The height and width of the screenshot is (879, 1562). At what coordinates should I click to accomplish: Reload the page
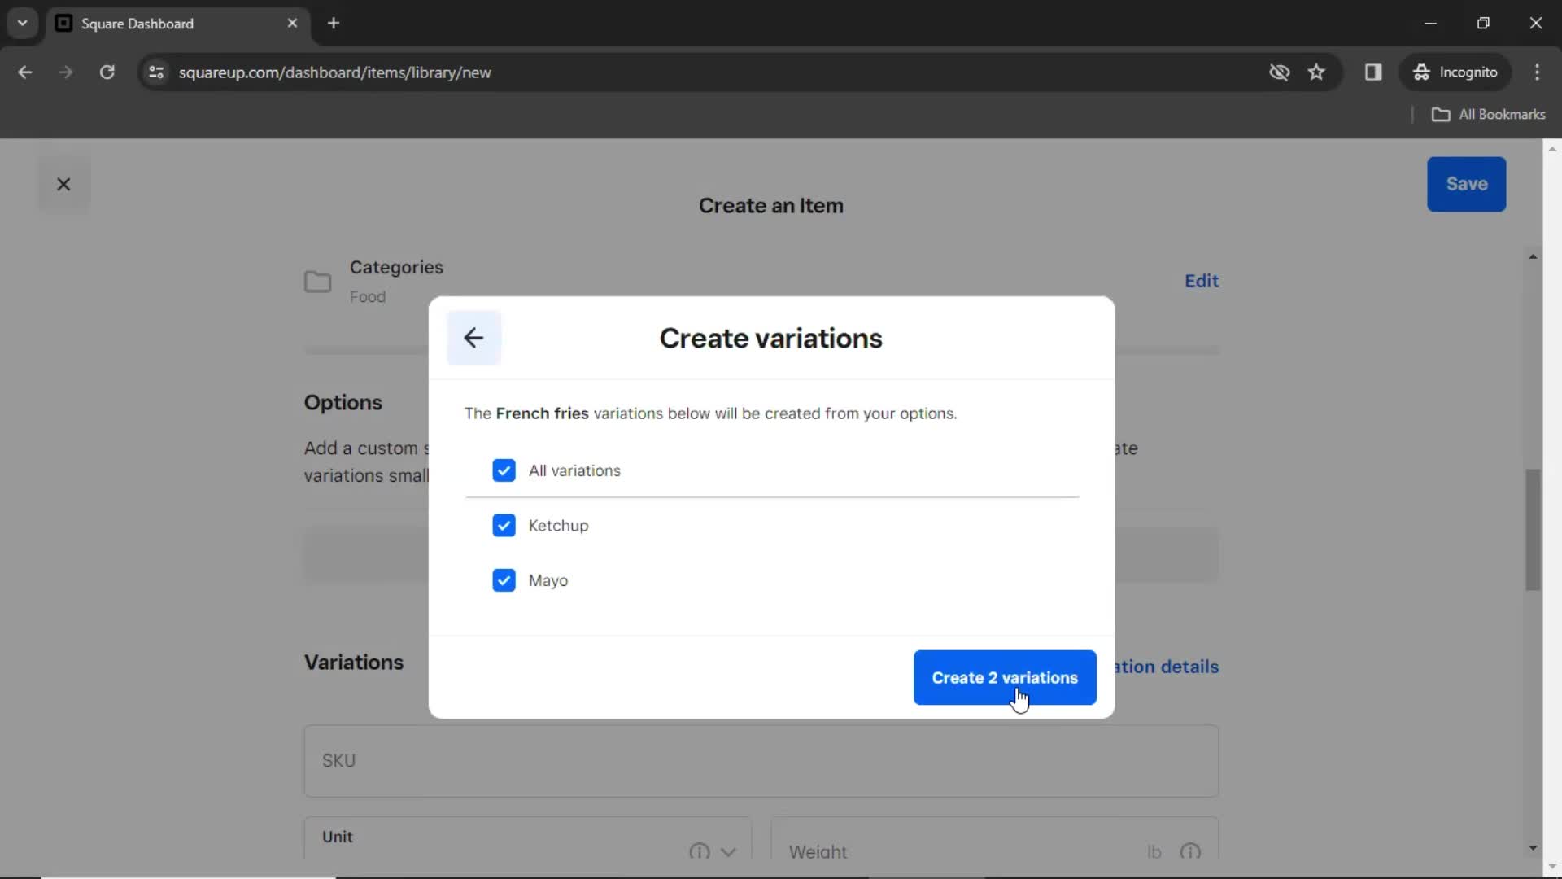click(107, 72)
